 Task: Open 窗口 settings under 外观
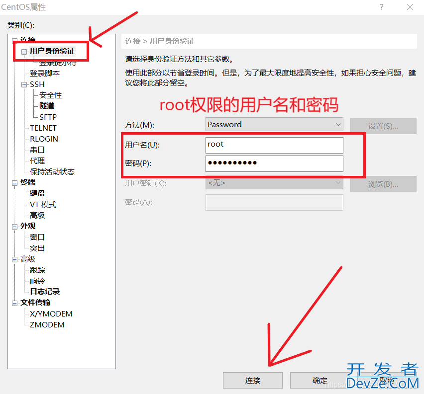pos(37,237)
